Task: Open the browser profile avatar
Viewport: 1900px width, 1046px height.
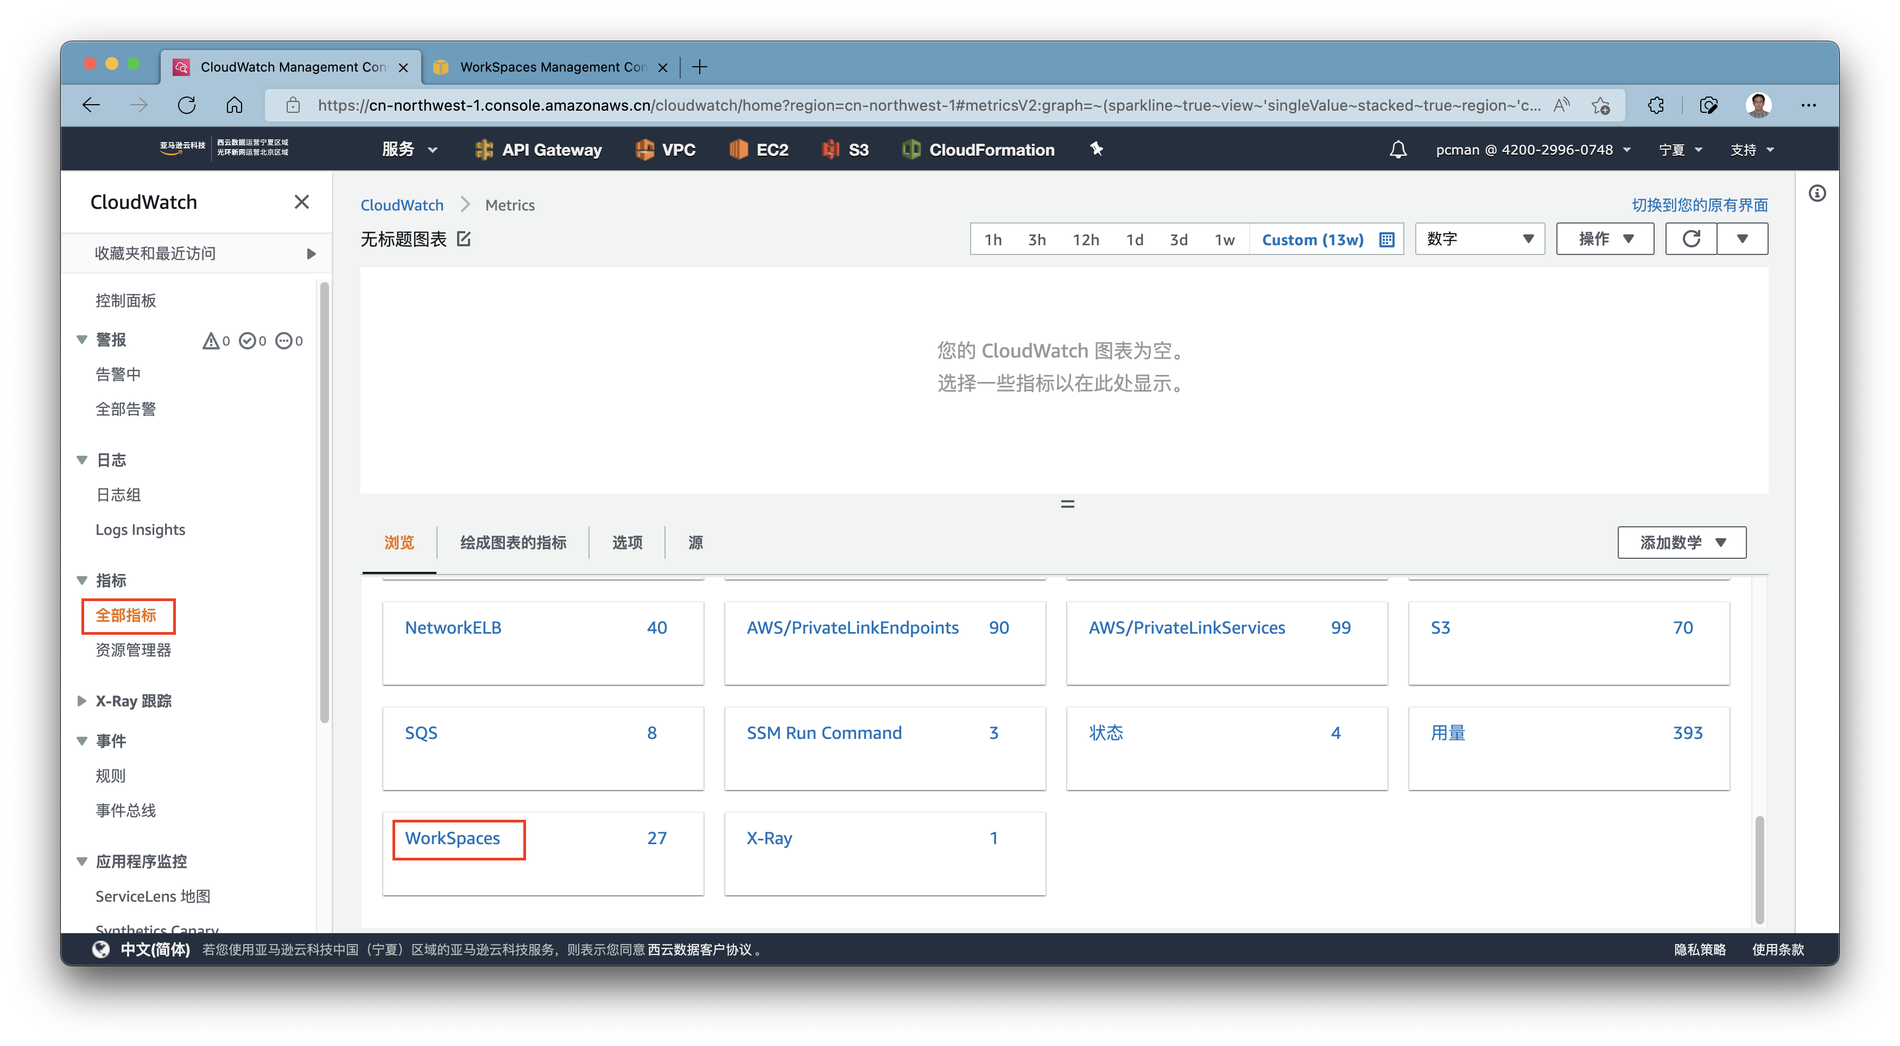Action: point(1758,105)
